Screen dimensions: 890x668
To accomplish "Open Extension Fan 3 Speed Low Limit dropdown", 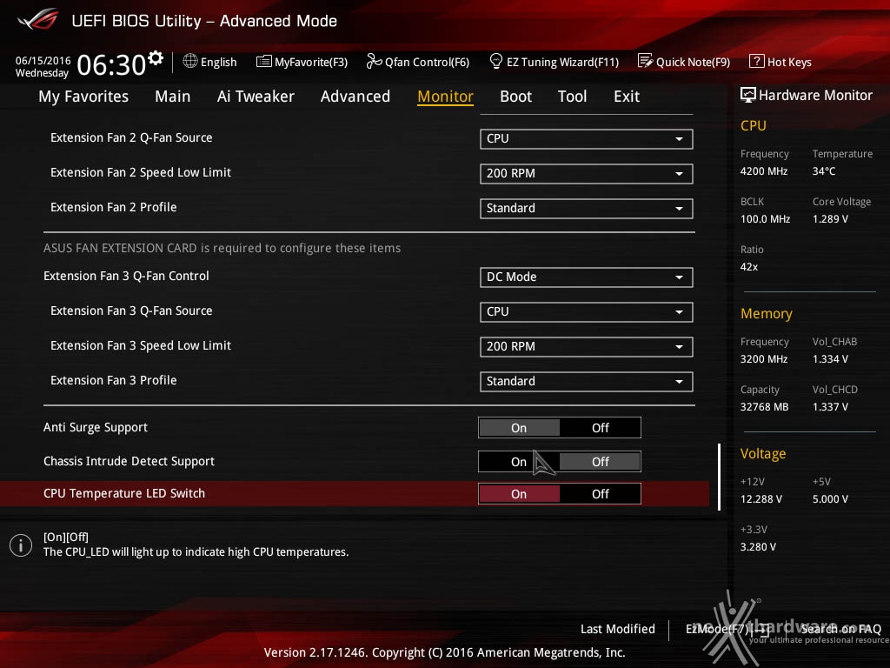I will (586, 346).
